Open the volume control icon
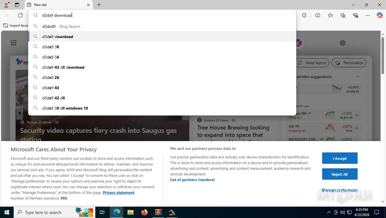 (342, 212)
